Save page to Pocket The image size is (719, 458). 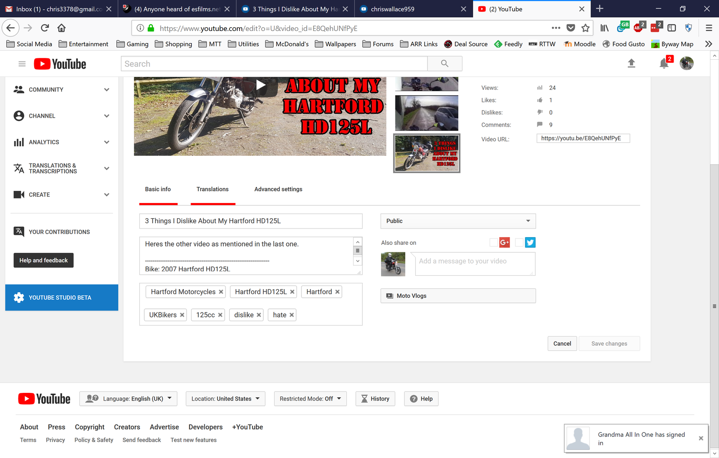tap(571, 28)
